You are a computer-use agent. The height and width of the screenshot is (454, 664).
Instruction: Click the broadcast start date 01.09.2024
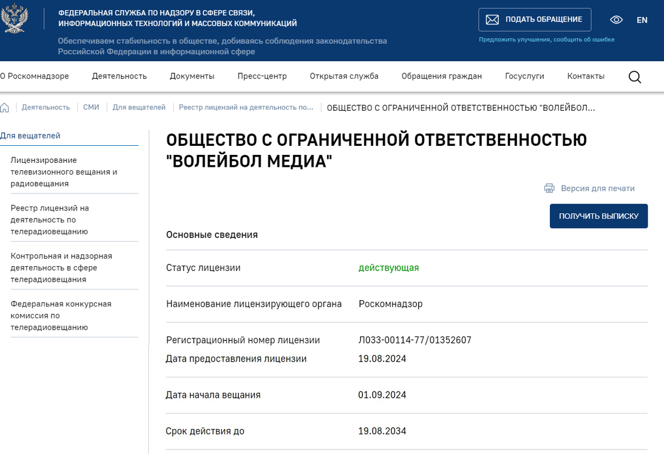(x=382, y=395)
